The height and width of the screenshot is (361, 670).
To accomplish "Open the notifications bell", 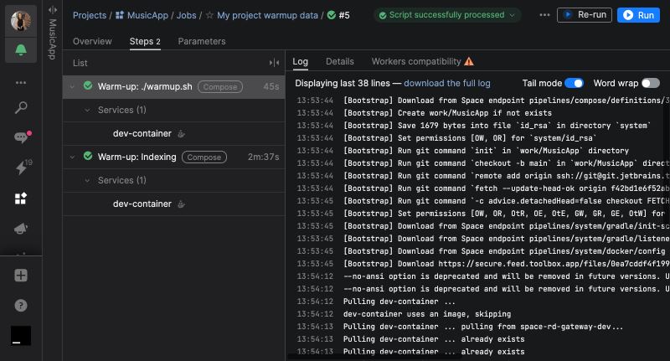I will click(20, 50).
